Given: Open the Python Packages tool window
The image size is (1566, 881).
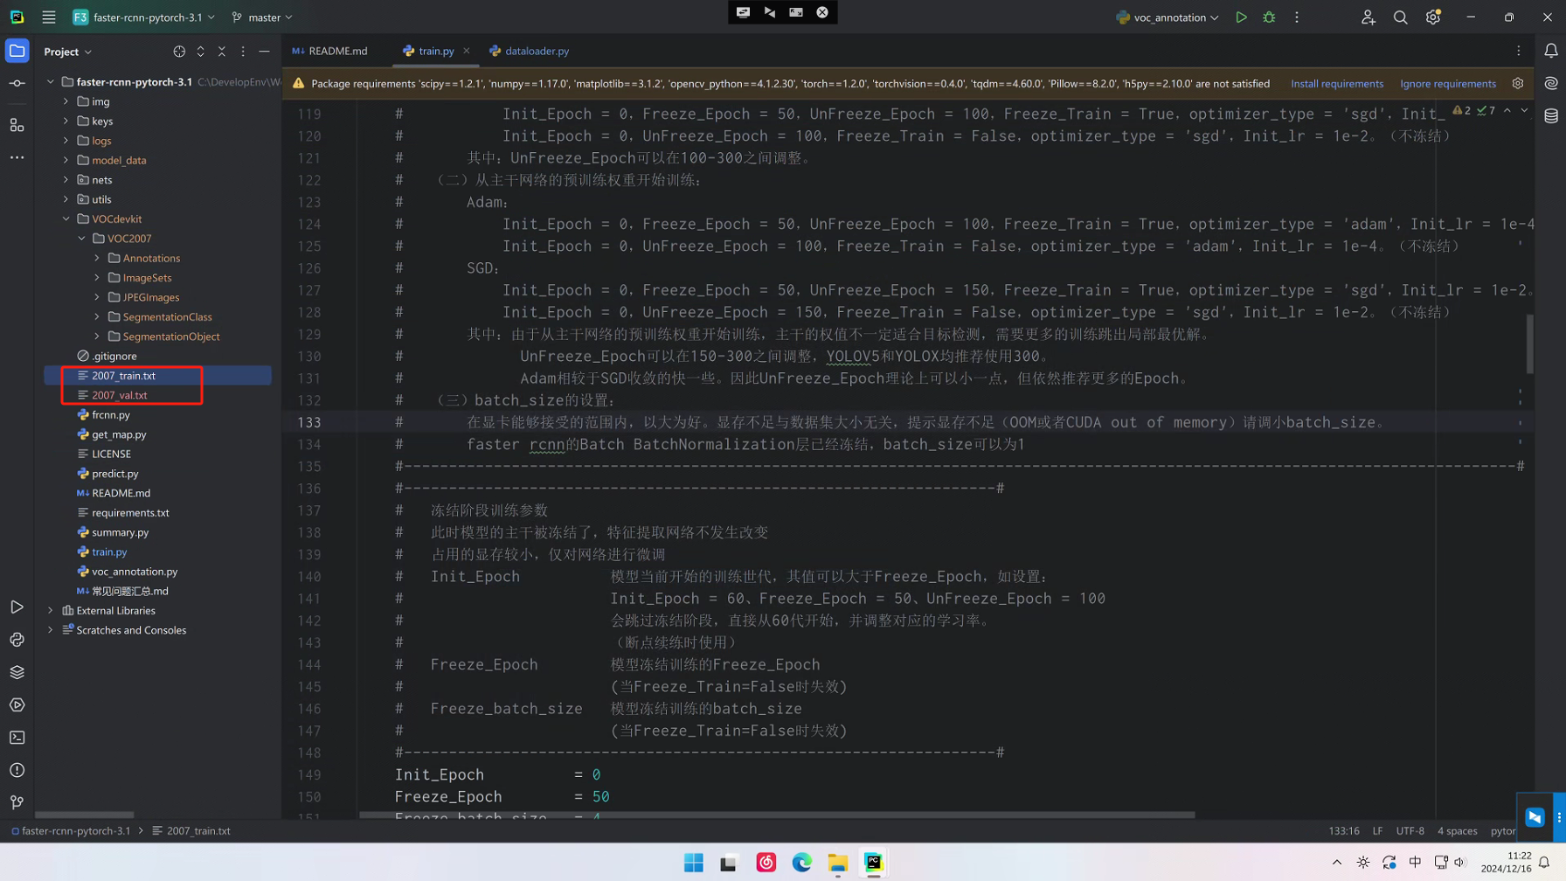Looking at the screenshot, I should [17, 640].
